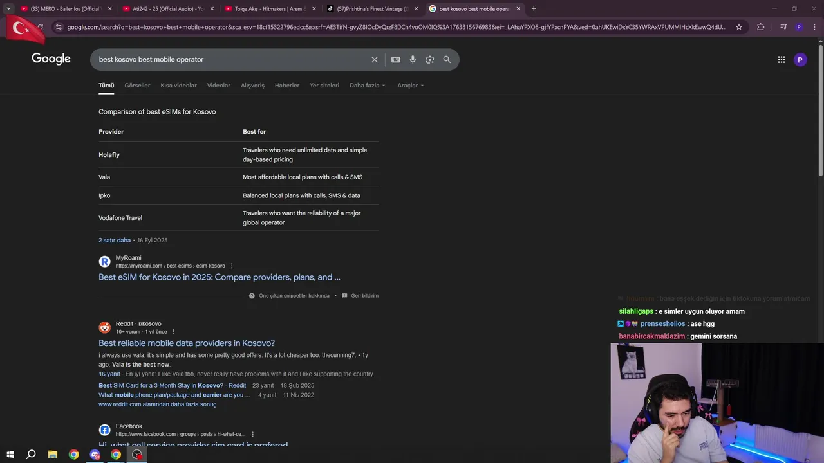Switch to the Atj242 - 25 tab
This screenshot has height=463, width=824.
(167, 9)
